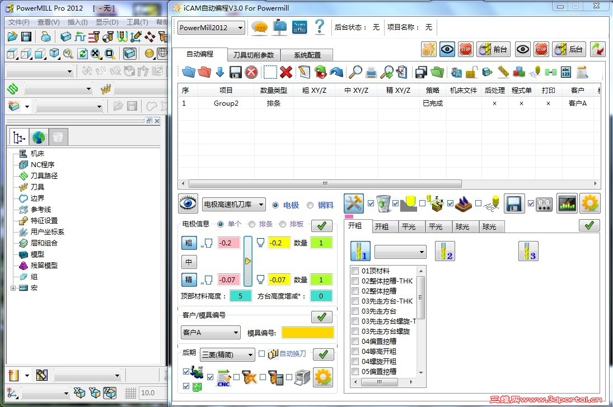The image size is (613, 407).
Task: Open the notepad edit icon
Action: 304,72
